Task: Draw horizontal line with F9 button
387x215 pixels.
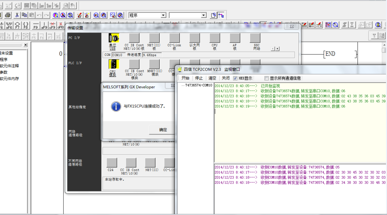Action: (36, 25)
